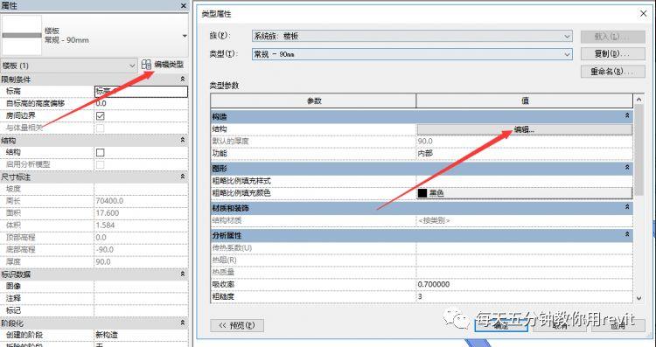
Task: Collapse the 尺寸标注 section
Action: [x=183, y=177]
